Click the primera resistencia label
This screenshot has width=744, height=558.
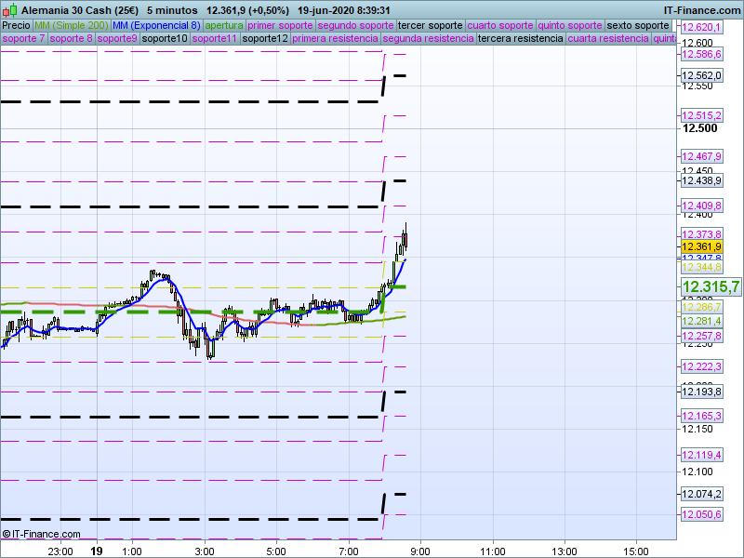(335, 38)
